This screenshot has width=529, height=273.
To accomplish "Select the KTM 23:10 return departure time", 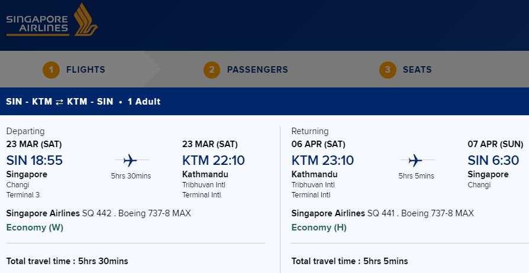I will [x=322, y=160].
